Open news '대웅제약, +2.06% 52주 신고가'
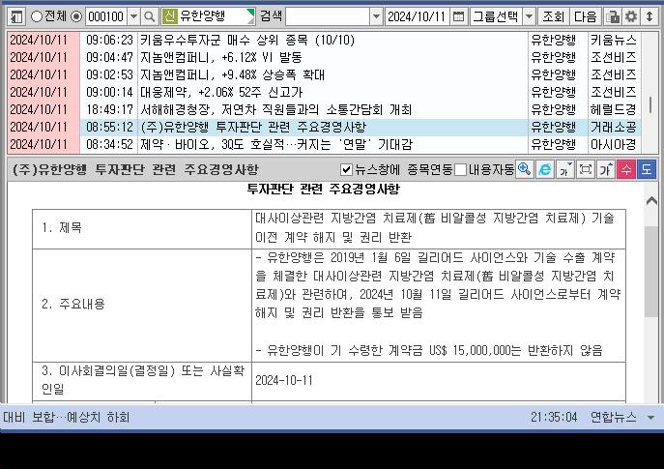This screenshot has height=469, width=664. pos(221,93)
